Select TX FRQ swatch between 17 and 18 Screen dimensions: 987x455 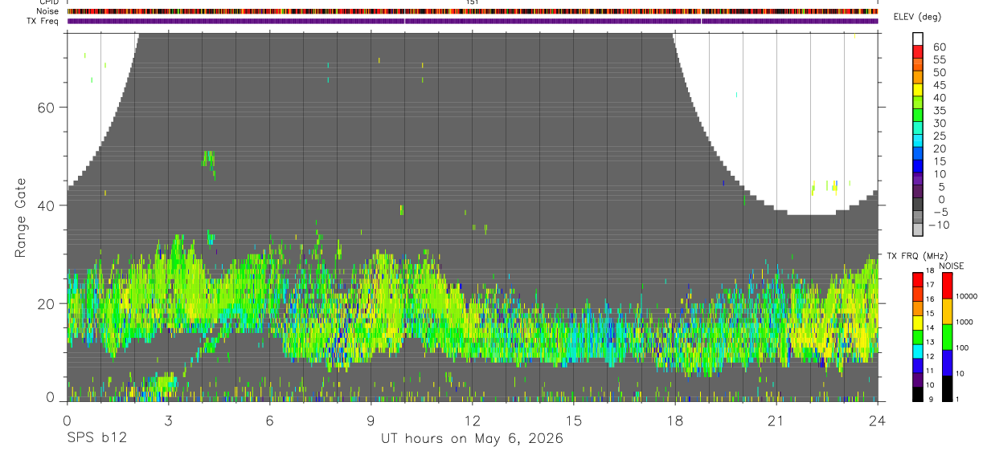pos(917,278)
